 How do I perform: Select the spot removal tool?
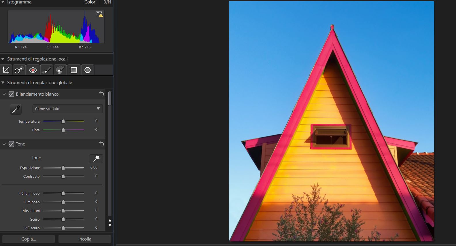tap(19, 70)
